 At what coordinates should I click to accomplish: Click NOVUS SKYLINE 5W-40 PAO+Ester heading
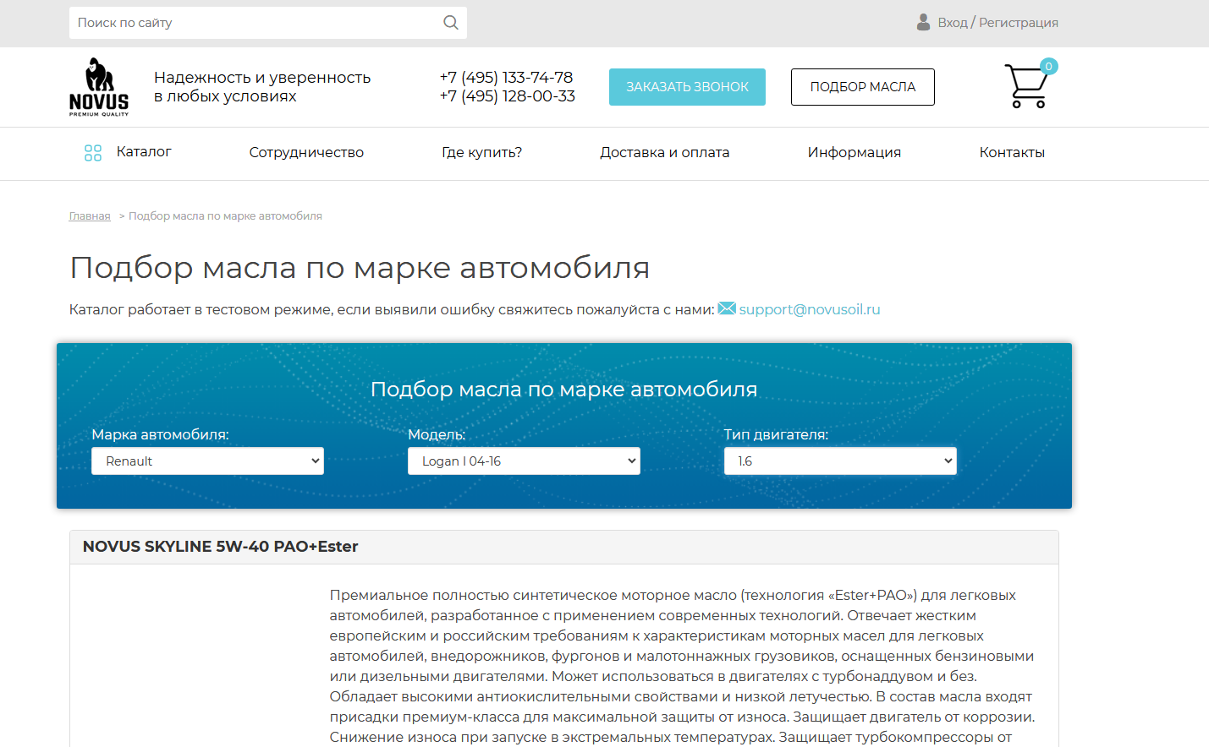click(220, 547)
